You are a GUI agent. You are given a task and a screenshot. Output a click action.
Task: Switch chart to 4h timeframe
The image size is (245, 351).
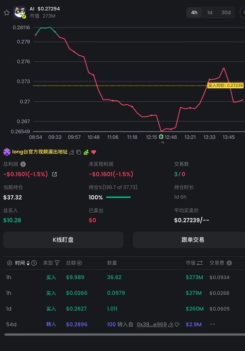194,12
